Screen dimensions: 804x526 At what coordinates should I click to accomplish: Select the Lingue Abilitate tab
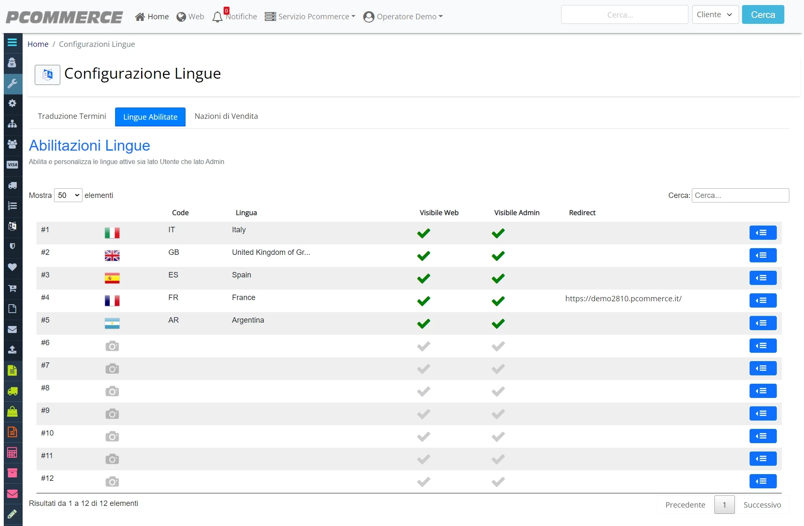coord(150,117)
